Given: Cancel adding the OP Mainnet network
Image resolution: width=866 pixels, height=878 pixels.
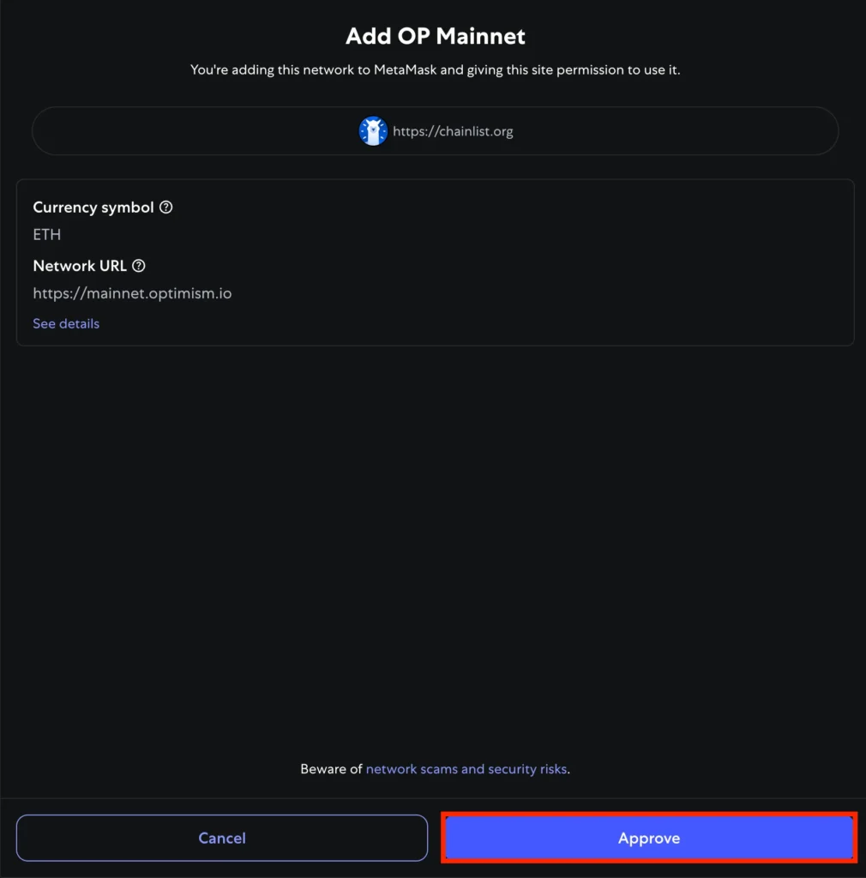Looking at the screenshot, I should [222, 838].
